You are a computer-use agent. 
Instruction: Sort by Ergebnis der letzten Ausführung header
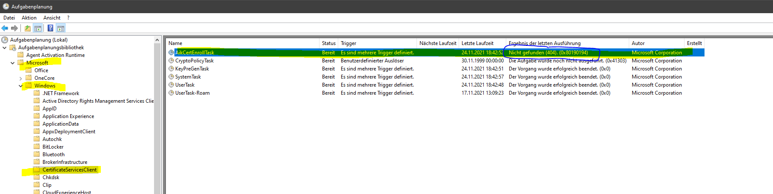pos(568,43)
